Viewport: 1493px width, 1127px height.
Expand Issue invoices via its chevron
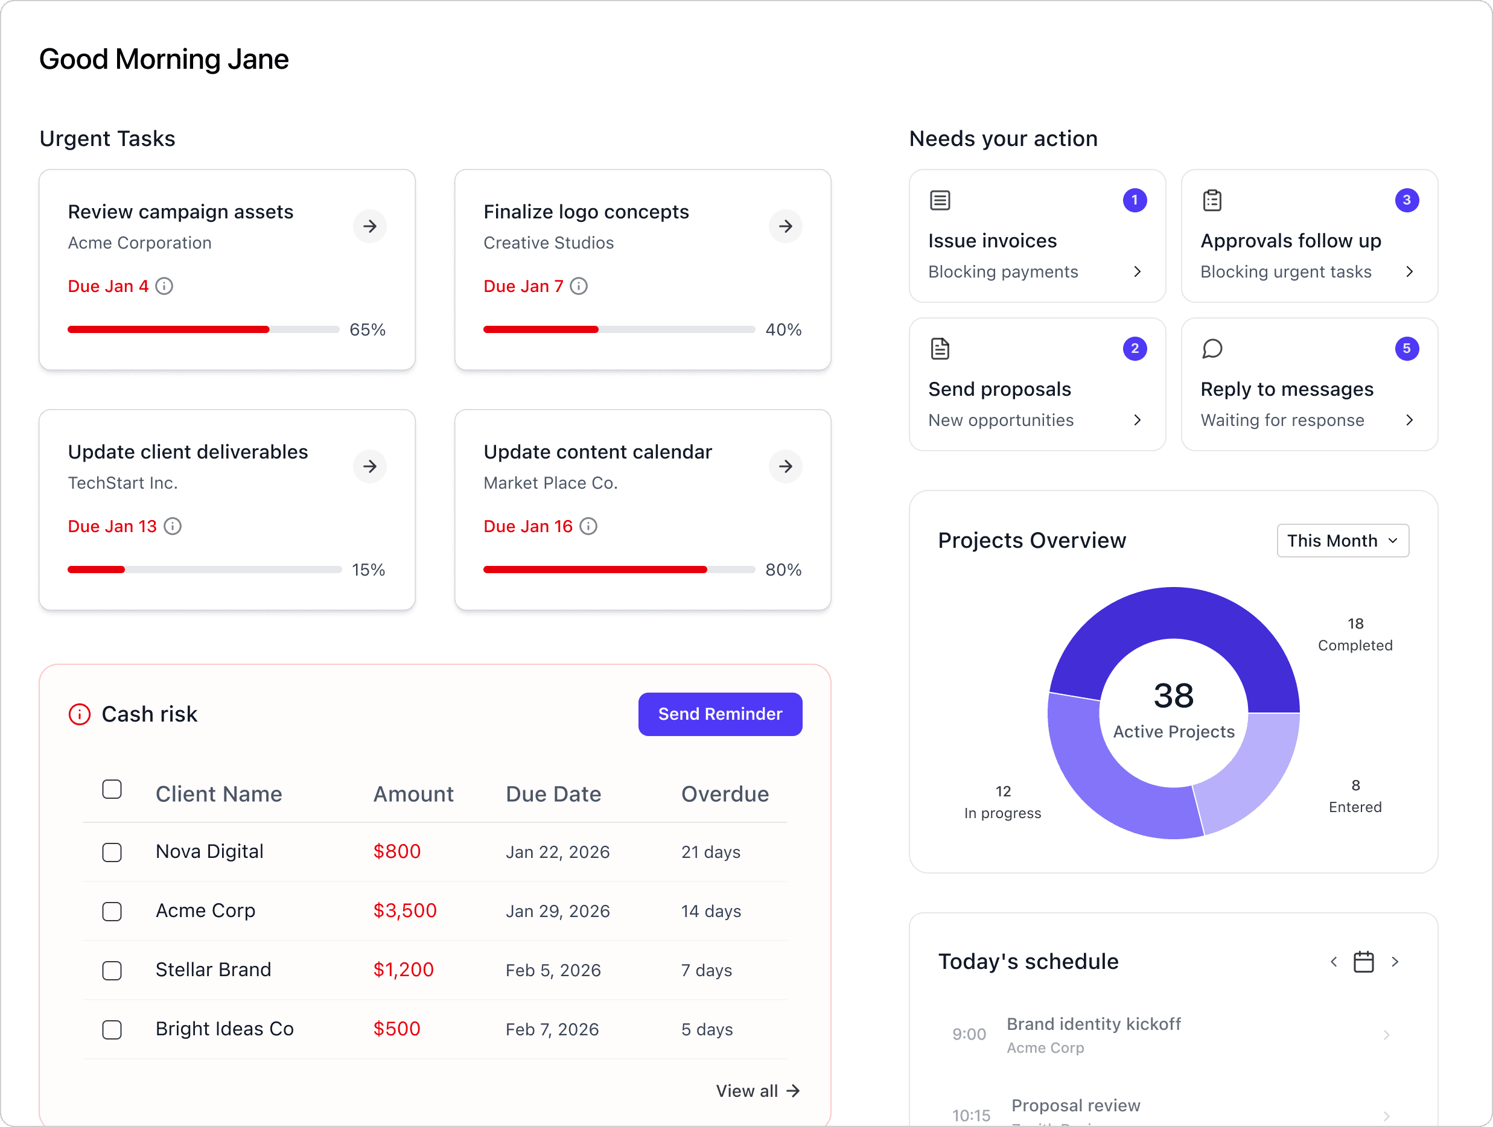pos(1138,272)
